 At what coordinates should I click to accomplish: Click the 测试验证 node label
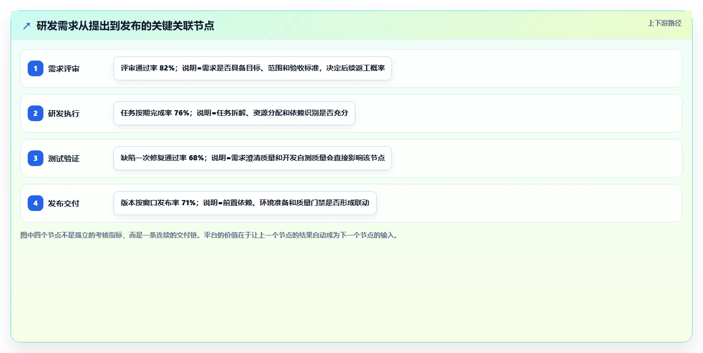[x=64, y=158]
